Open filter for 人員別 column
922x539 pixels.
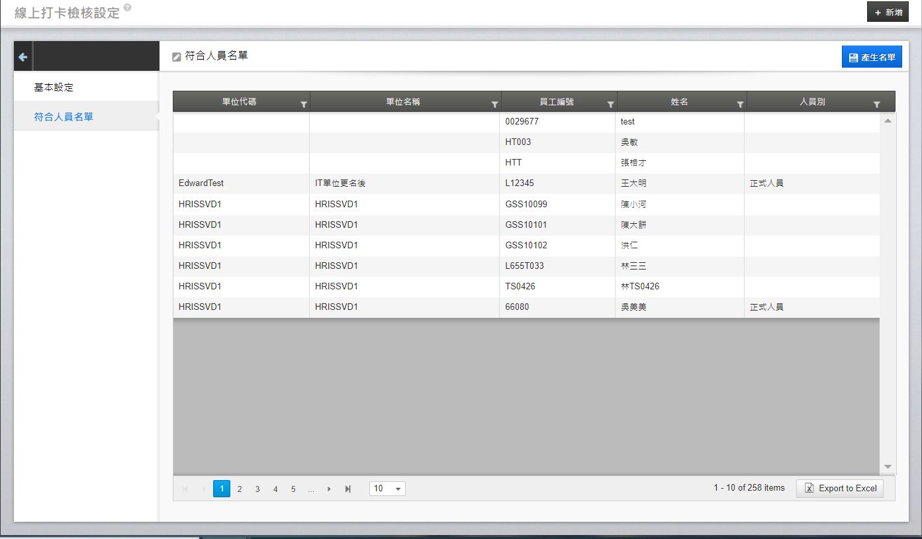(876, 105)
